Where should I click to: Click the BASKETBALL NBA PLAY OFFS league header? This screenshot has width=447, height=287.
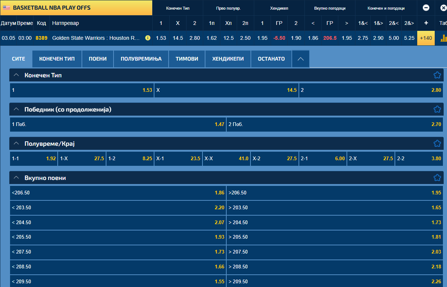(76, 7)
